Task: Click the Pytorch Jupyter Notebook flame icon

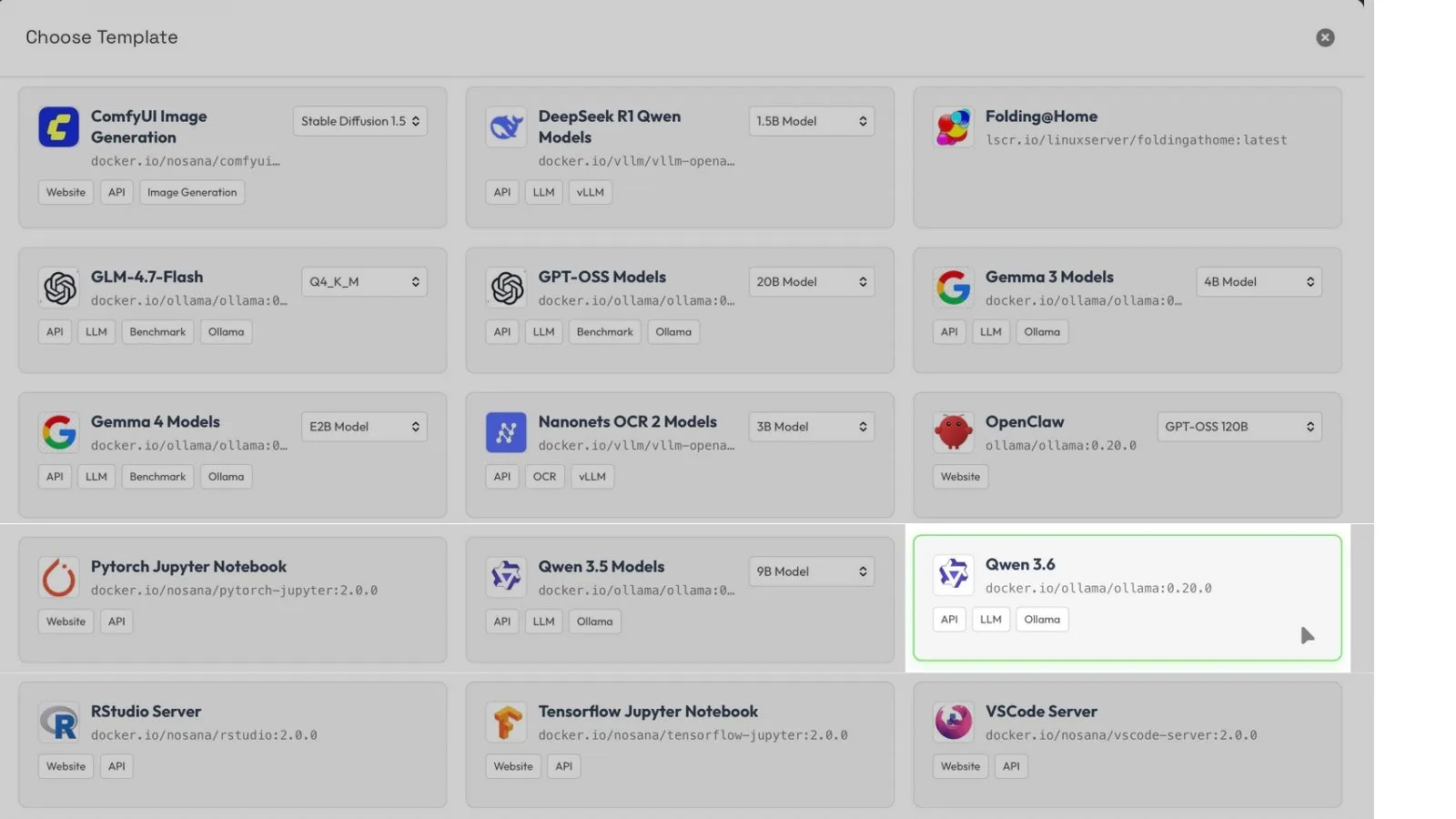Action: 58,577
